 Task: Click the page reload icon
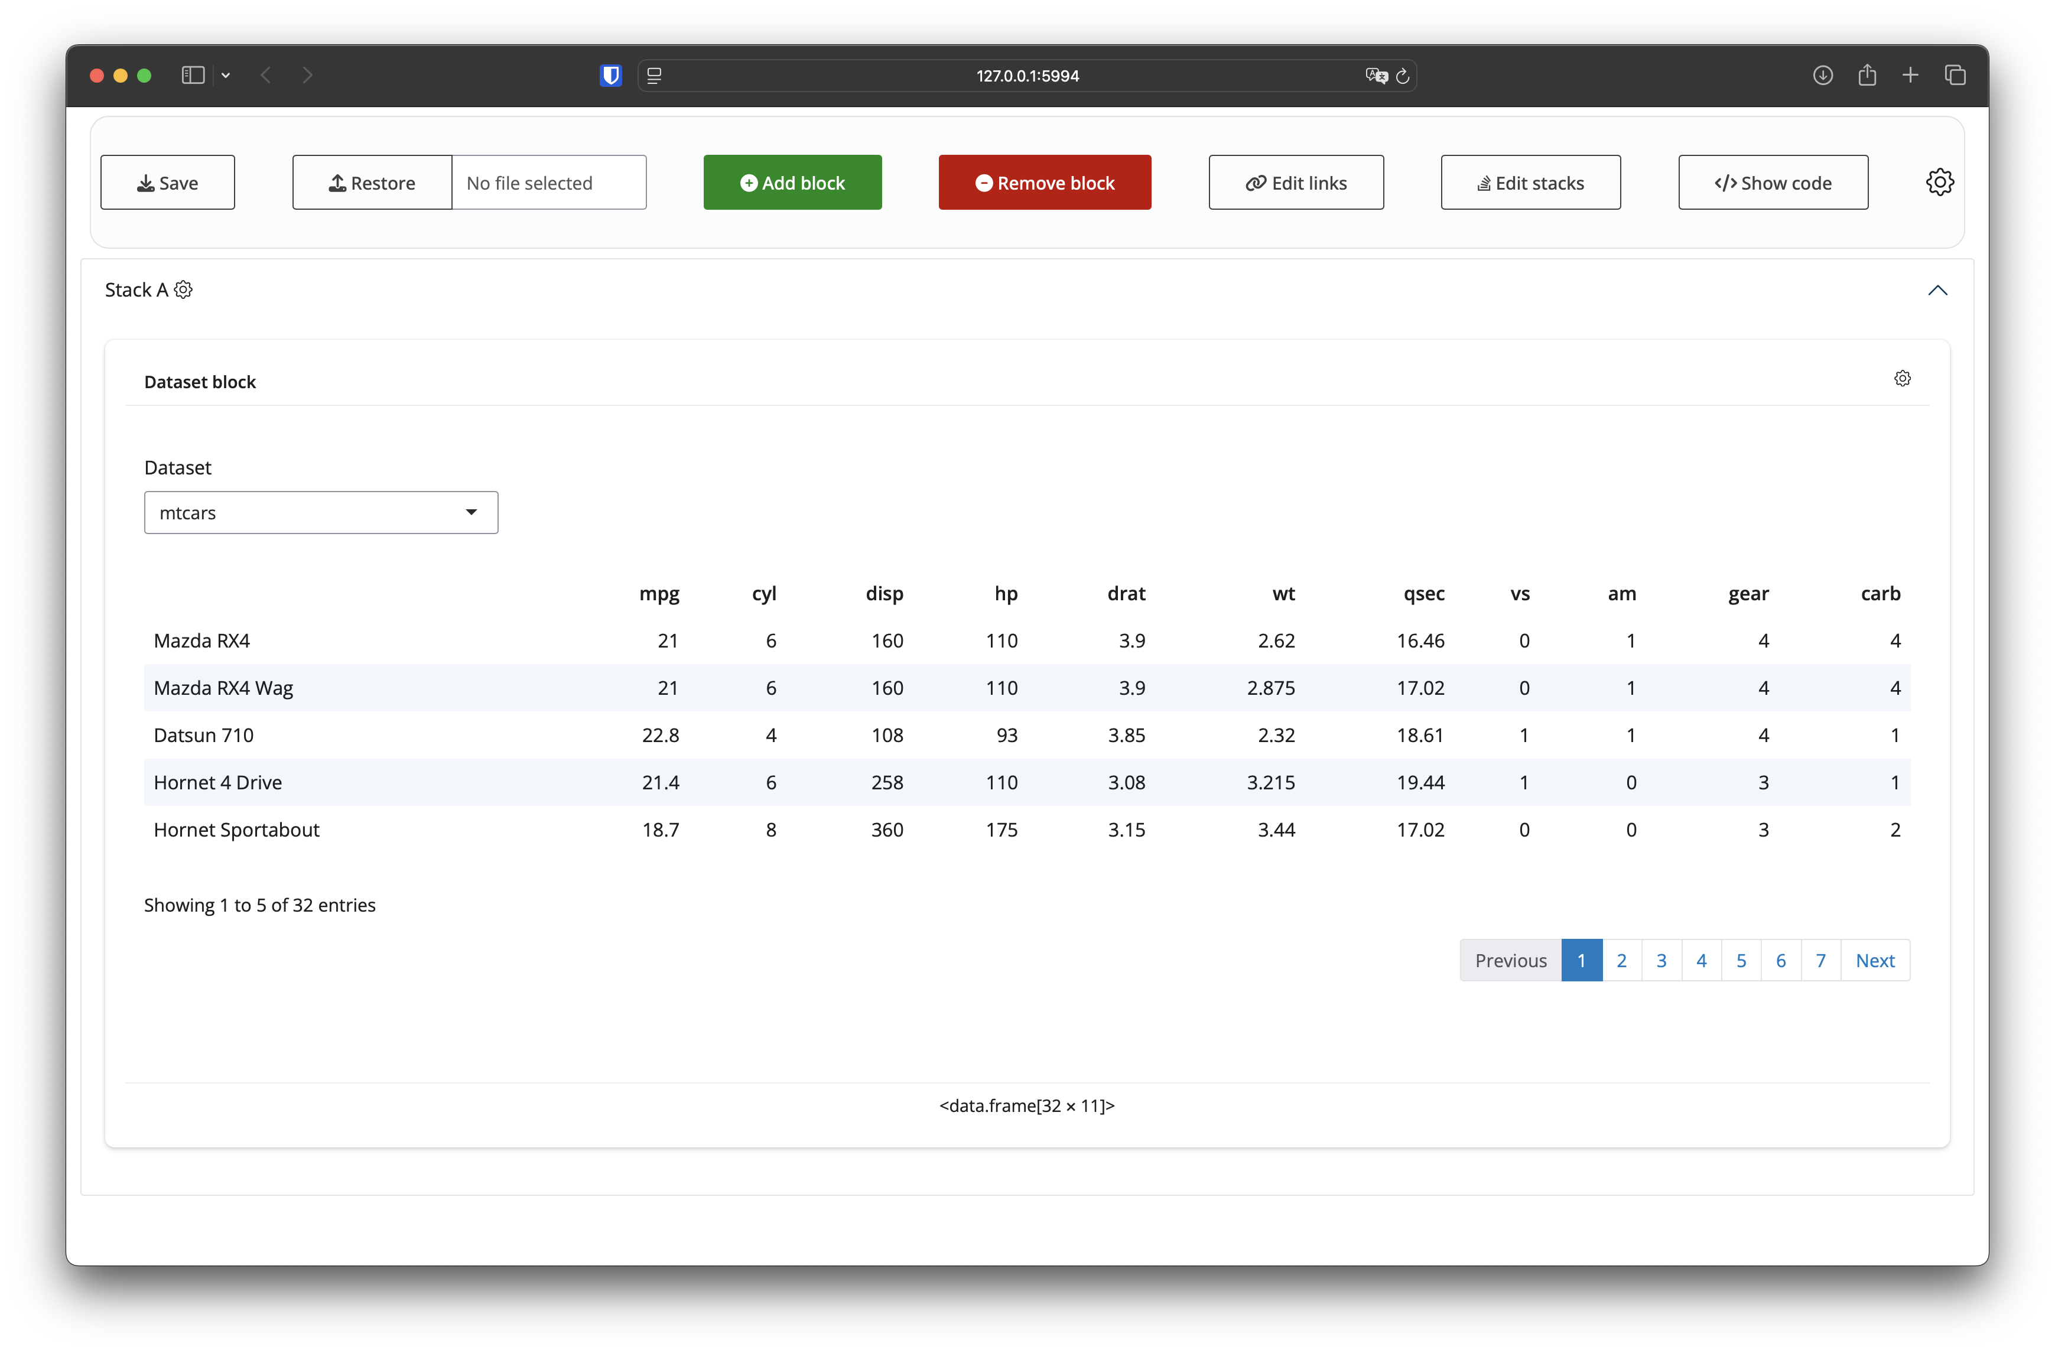pyautogui.click(x=1403, y=76)
